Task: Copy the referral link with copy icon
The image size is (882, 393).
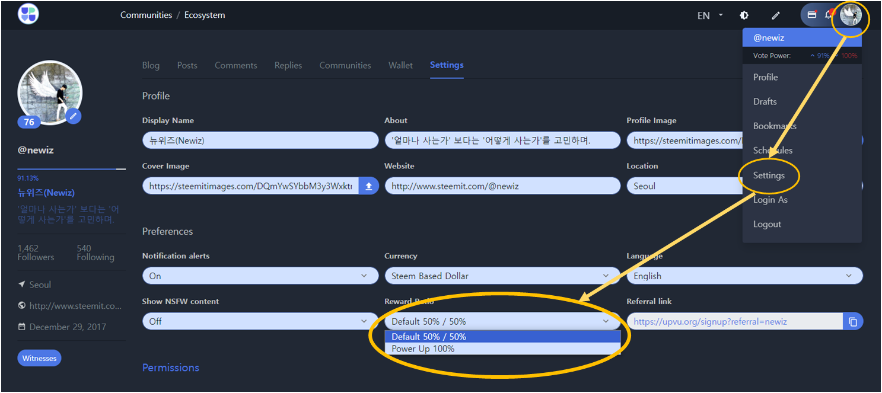Action: 853,322
